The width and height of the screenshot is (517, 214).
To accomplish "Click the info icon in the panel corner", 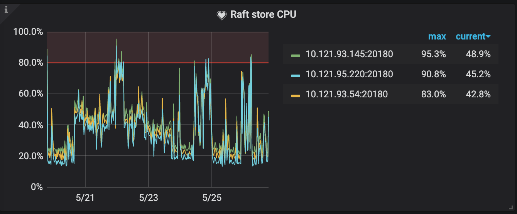I will (x=6, y=10).
